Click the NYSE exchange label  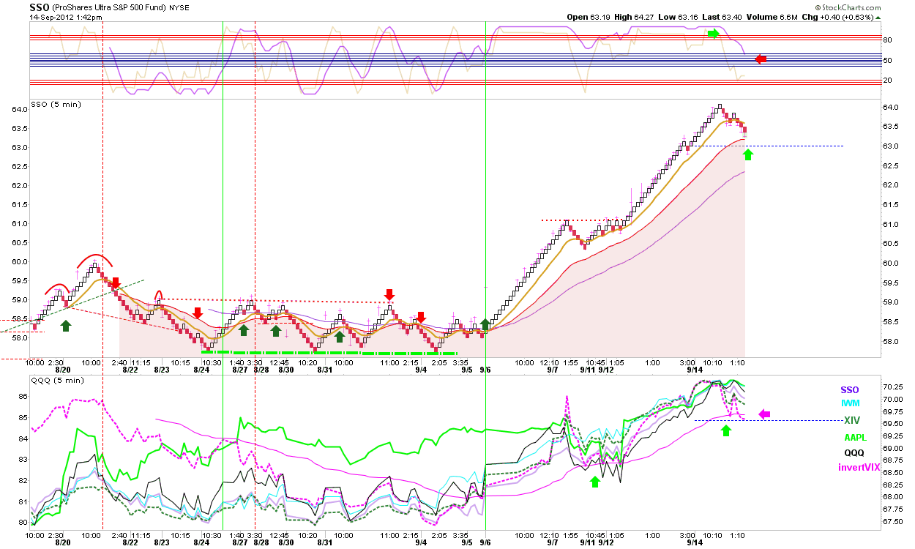click(x=178, y=7)
